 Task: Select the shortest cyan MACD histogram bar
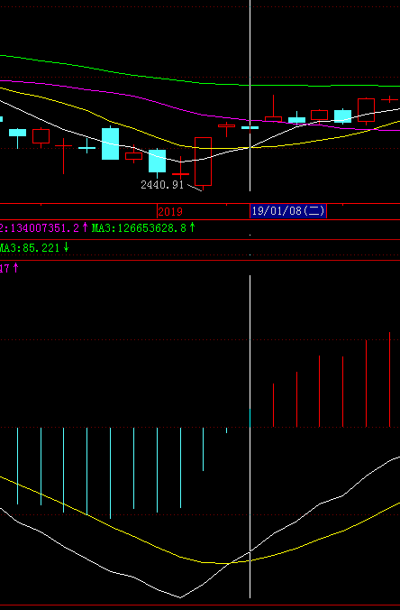[x=226, y=430]
